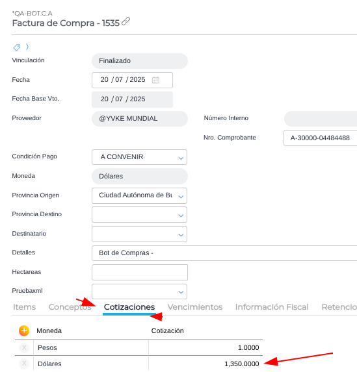This screenshot has height=372, width=357.
Task: Click the link icon beside Factura de Compra title
Action: click(126, 21)
